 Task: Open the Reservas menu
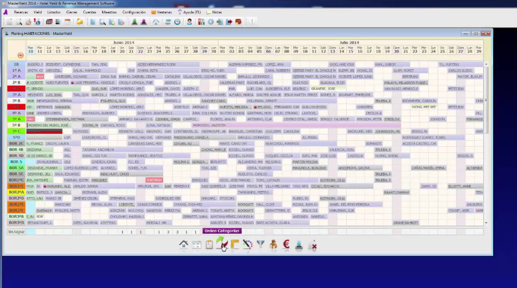tap(21, 12)
